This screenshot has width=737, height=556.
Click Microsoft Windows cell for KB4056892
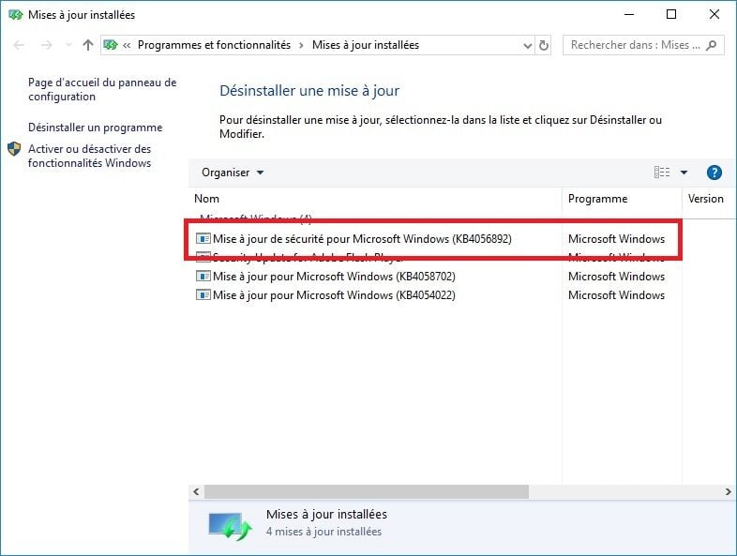click(x=616, y=239)
